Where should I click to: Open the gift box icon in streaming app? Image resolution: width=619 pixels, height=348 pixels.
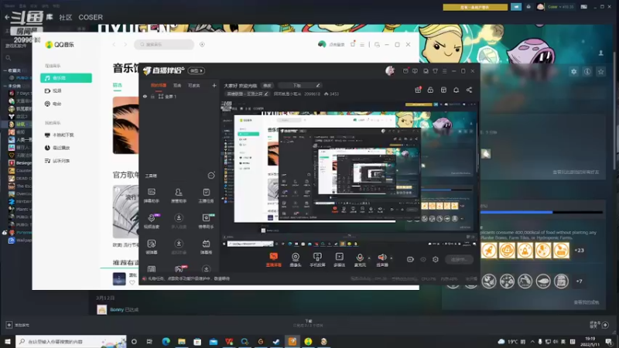pyautogui.click(x=418, y=90)
